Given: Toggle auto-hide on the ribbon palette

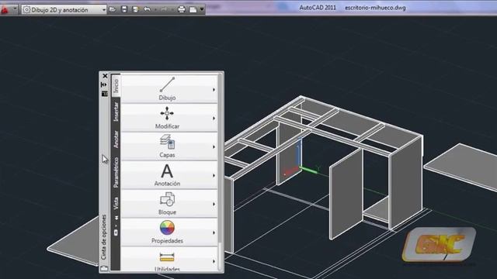Looking at the screenshot, I should tap(104, 84).
